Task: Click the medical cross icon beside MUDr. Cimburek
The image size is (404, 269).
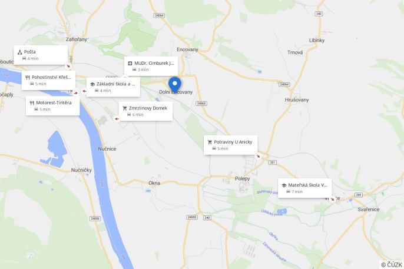Action: (x=130, y=64)
